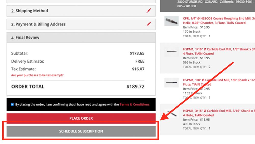
Task: Expand the Payment & Billing Address section
Action: (x=81, y=24)
